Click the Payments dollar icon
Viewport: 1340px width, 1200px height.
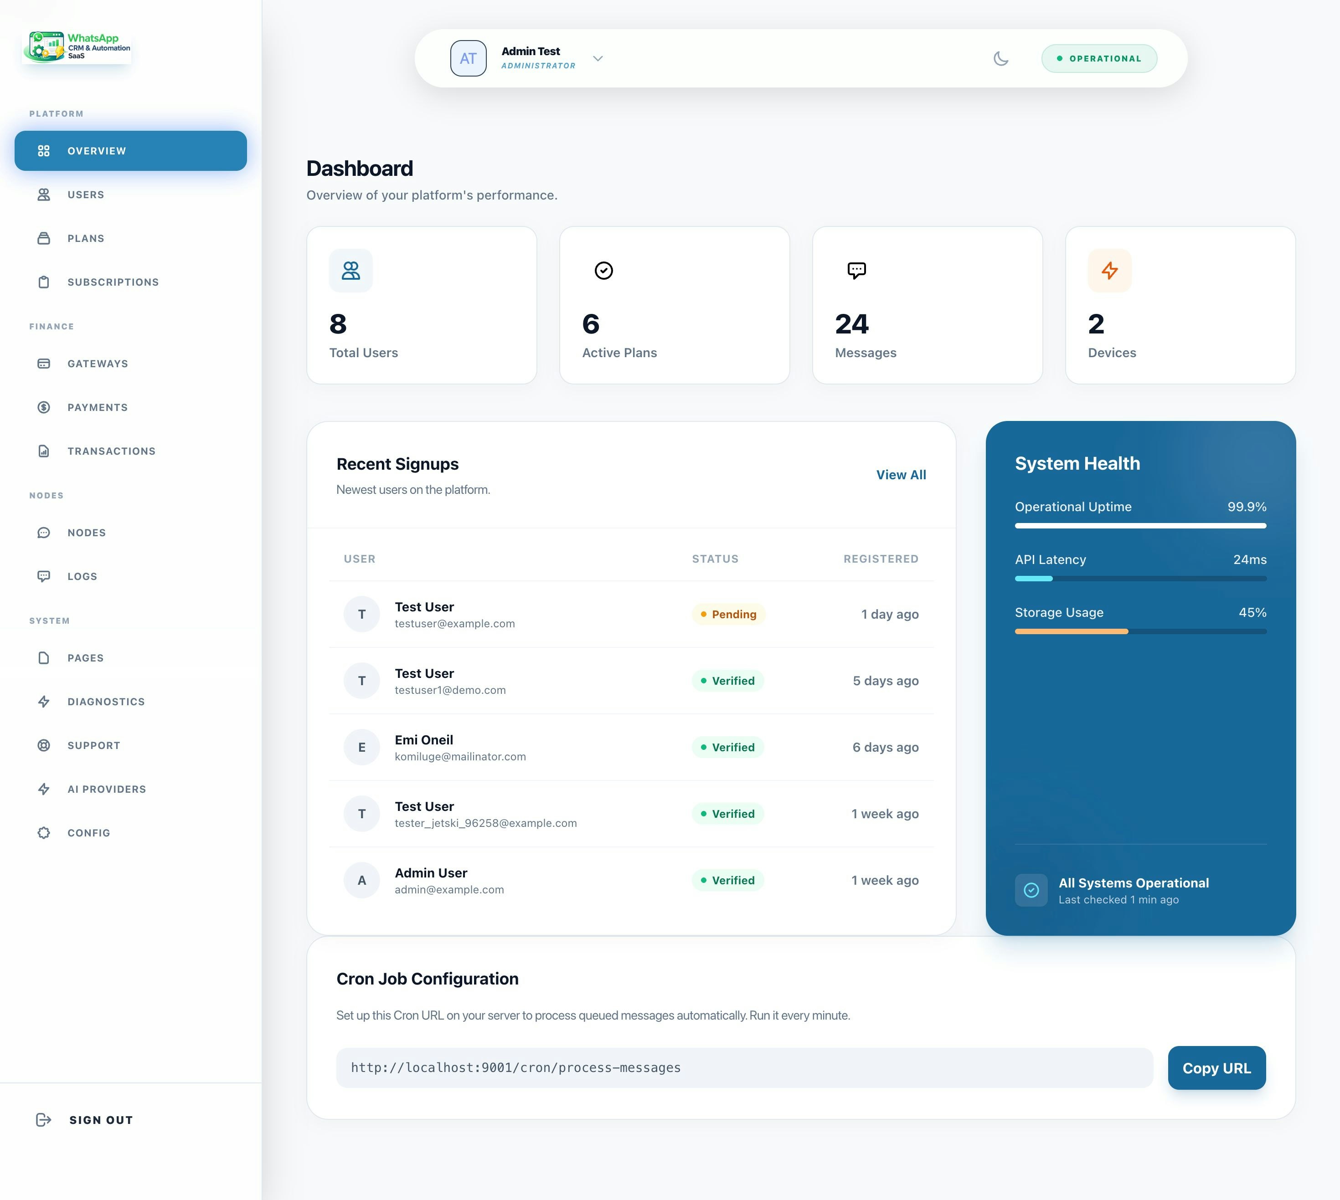44,407
